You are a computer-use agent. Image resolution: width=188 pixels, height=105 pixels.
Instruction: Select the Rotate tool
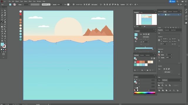point(2,24)
